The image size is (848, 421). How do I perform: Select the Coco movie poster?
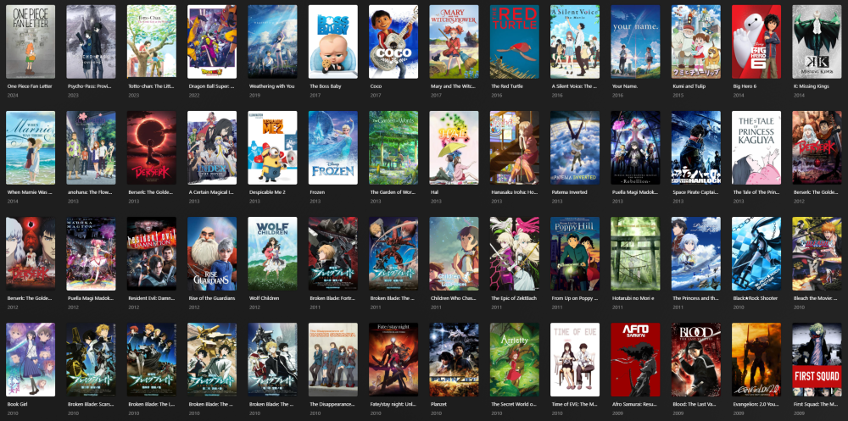[x=393, y=42]
